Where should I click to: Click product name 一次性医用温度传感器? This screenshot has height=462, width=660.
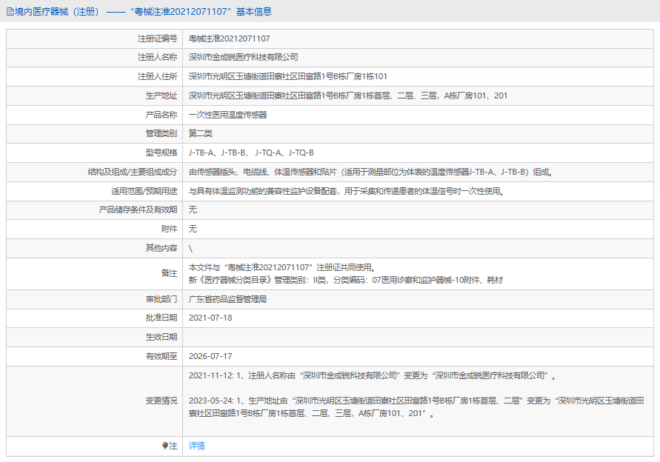(227, 115)
